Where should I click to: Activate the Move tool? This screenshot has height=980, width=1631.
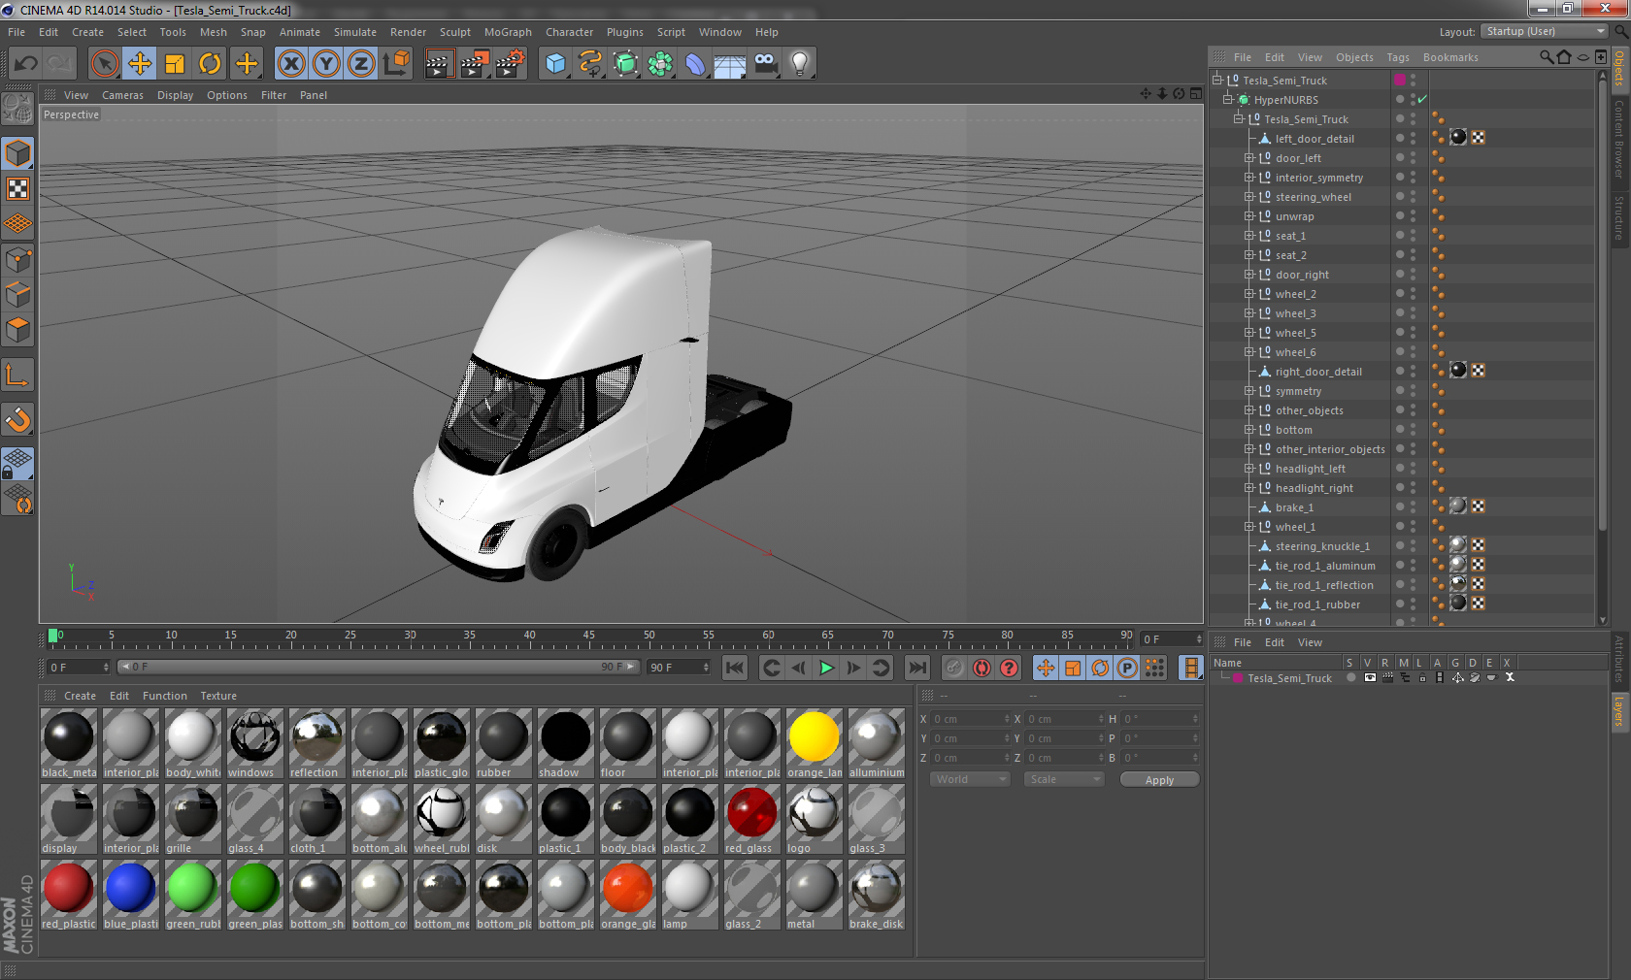tap(140, 64)
